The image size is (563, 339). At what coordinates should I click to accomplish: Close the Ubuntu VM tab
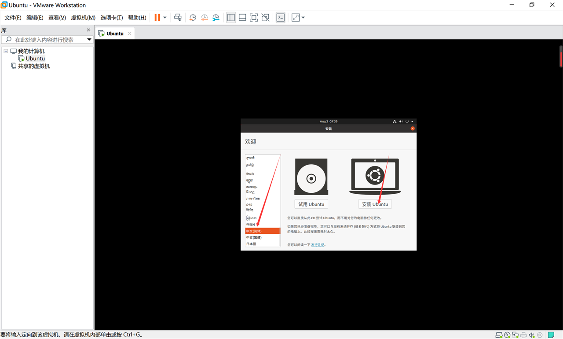click(129, 33)
